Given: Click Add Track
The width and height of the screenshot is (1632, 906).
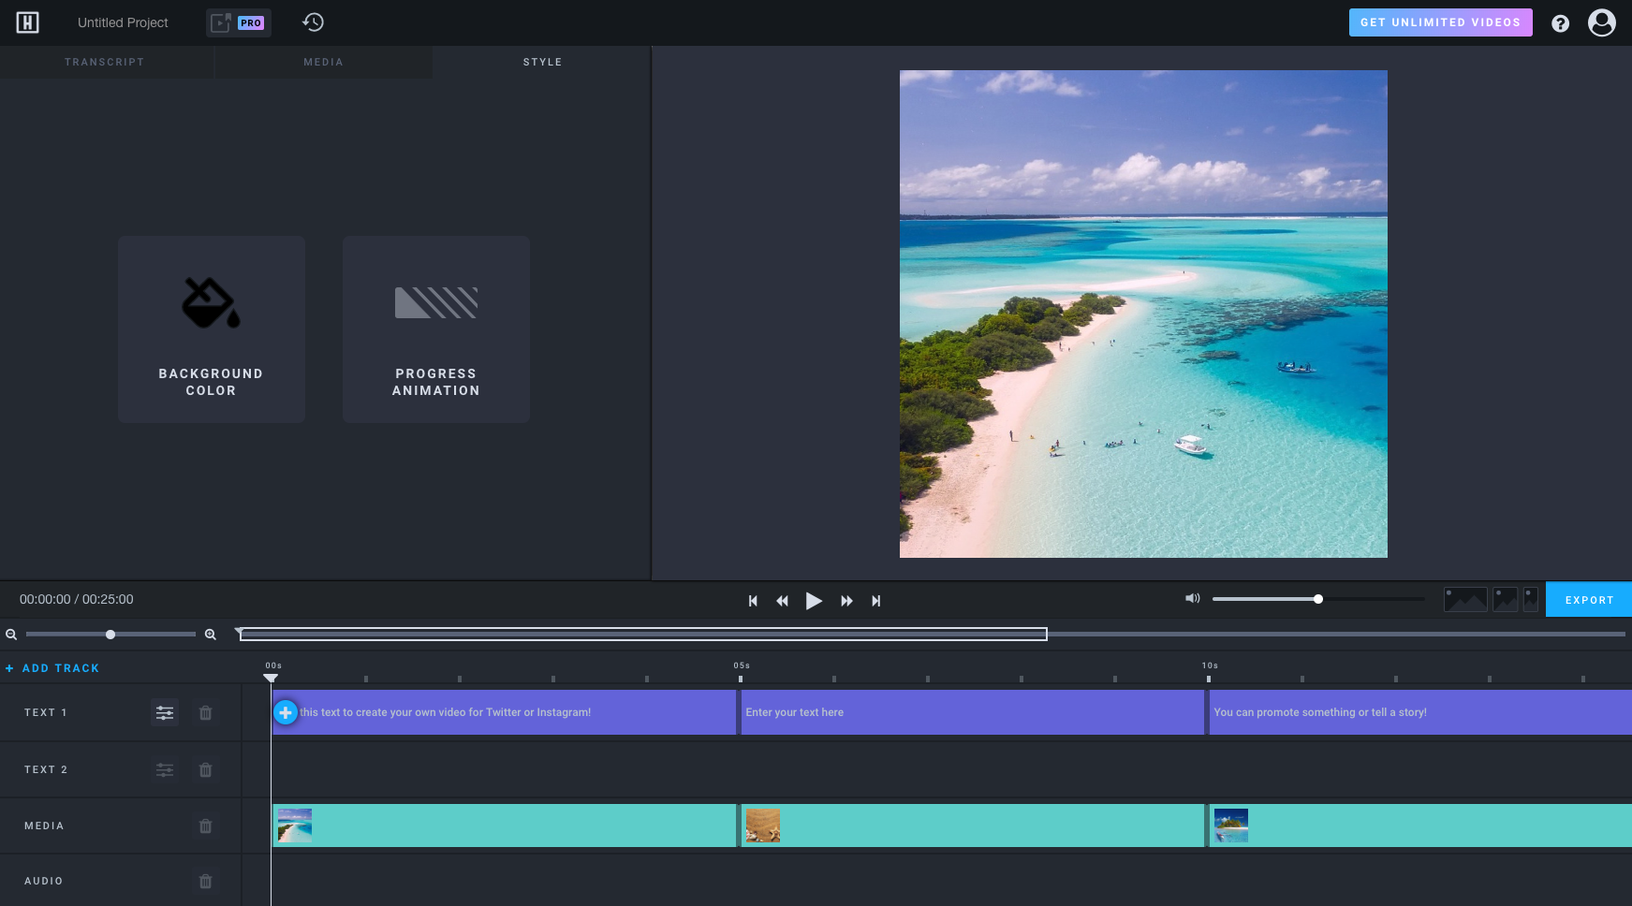Looking at the screenshot, I should coord(52,668).
